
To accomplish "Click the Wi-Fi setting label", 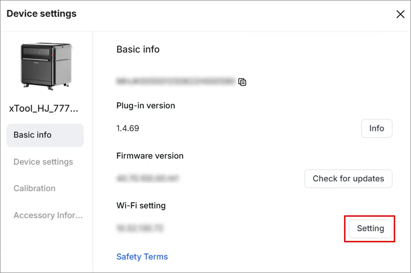I will click(x=141, y=206).
